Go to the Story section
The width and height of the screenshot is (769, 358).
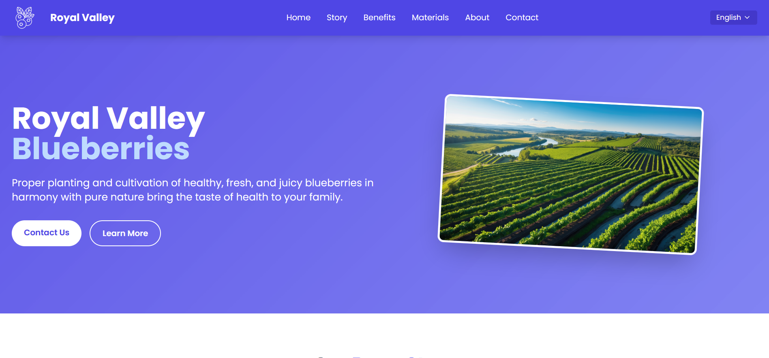point(337,17)
